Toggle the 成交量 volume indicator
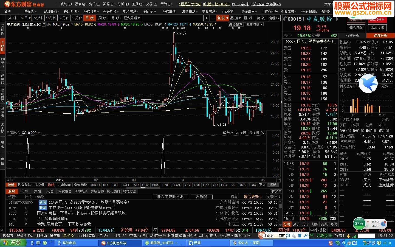 click(x=39, y=185)
